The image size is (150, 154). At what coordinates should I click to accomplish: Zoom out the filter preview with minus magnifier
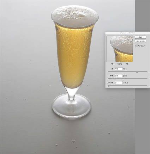tap(112, 64)
